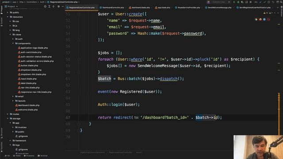Expand the routes folder
This screenshot has width=283, height=159.
pyautogui.click(x=8, y=114)
